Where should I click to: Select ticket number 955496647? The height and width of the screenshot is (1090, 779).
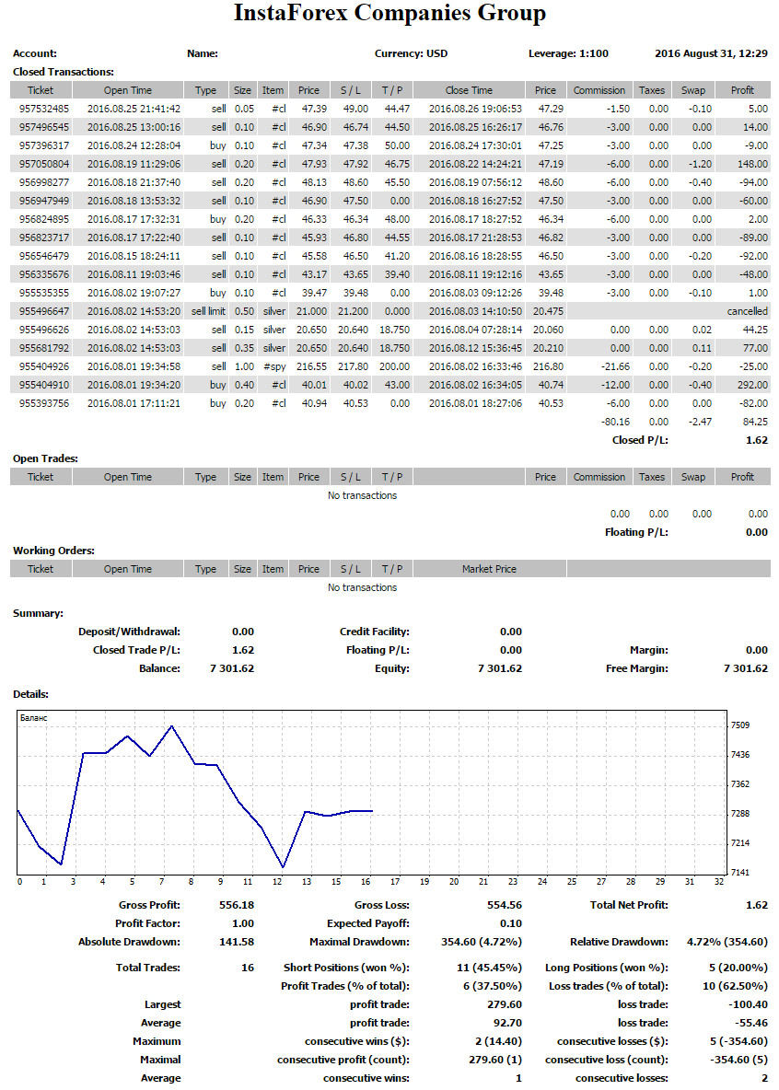point(44,311)
